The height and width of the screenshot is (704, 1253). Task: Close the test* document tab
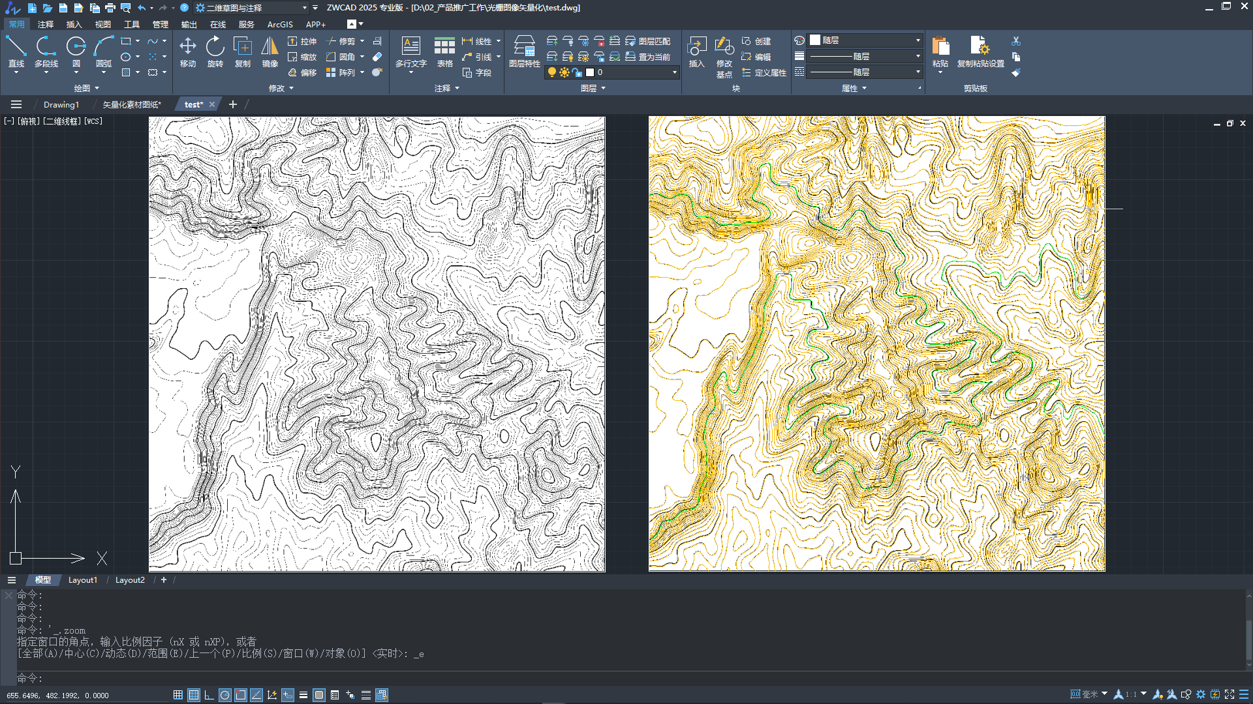point(212,104)
